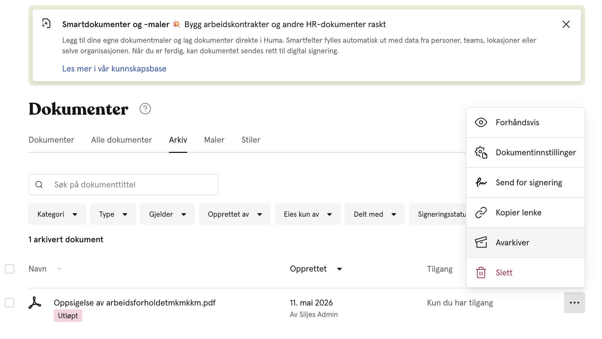
Task: Click the gear icon for Dokumentinnstillinger
Action: click(x=481, y=152)
